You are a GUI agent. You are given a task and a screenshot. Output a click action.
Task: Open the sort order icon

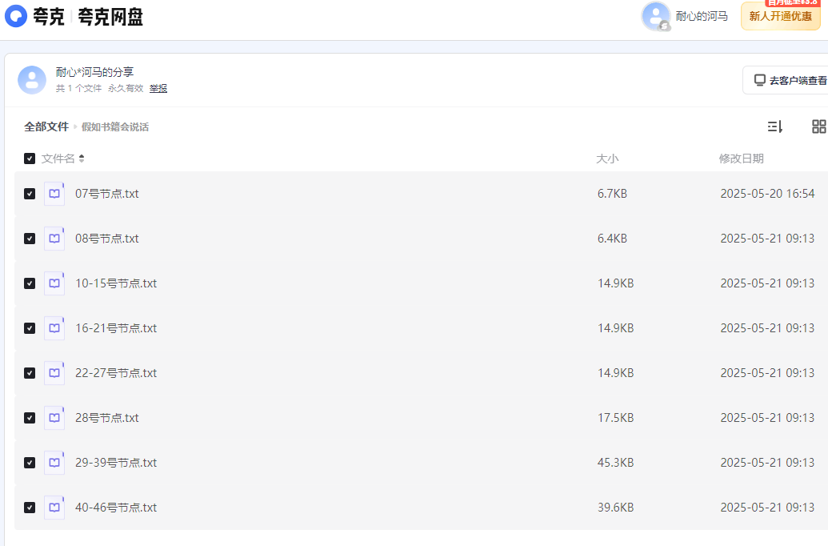[x=774, y=126]
